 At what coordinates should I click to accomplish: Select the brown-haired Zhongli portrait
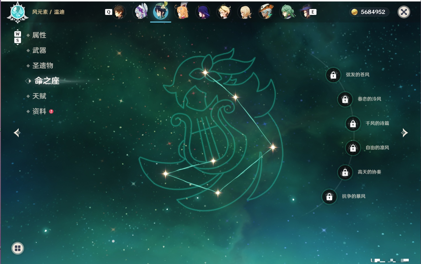click(x=119, y=12)
